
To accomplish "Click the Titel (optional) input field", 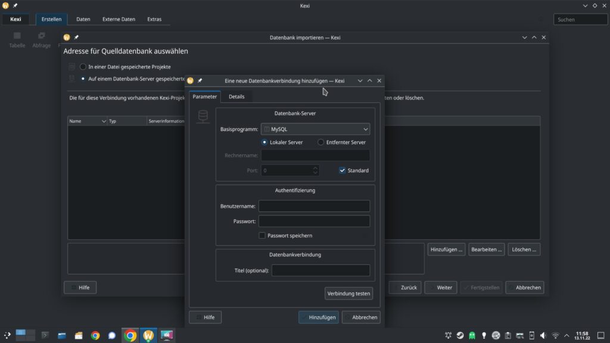I will pyautogui.click(x=321, y=270).
